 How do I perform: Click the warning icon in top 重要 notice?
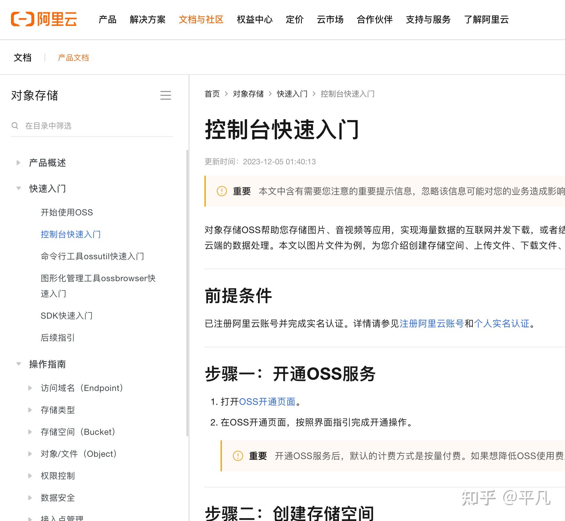point(222,191)
